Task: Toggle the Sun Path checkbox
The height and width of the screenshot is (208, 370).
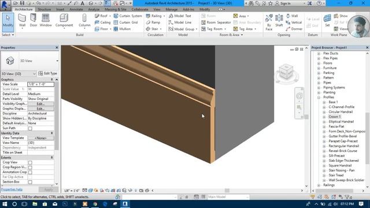Action: click(x=30, y=128)
